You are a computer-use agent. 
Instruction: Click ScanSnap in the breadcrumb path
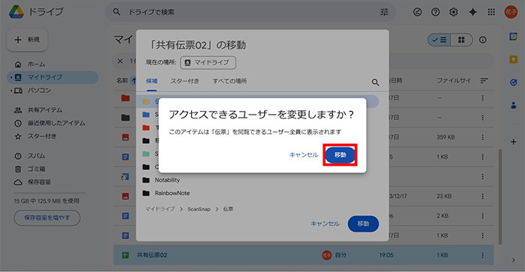coord(199,209)
